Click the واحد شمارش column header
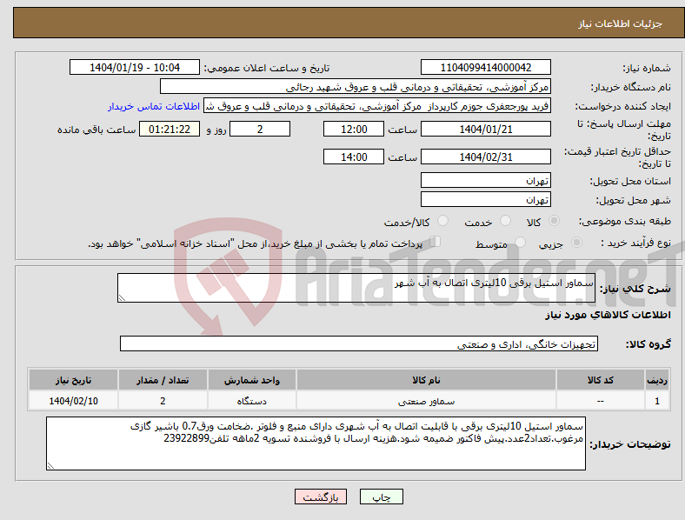The height and width of the screenshot is (520, 685). click(251, 380)
